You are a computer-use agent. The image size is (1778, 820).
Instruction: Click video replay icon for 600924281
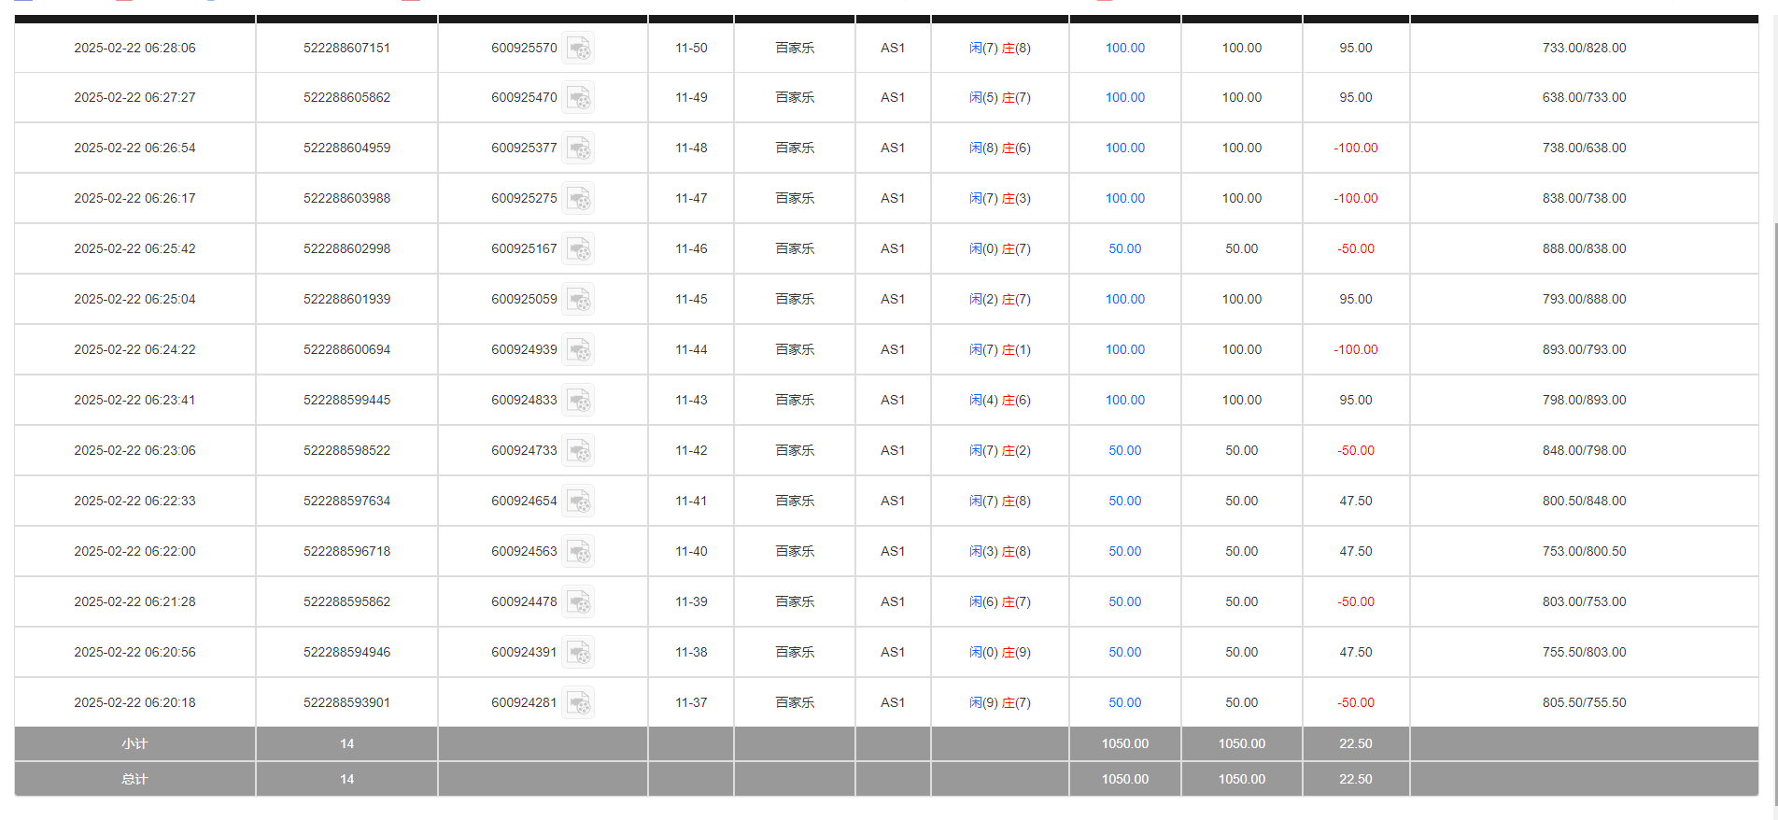pyautogui.click(x=579, y=703)
